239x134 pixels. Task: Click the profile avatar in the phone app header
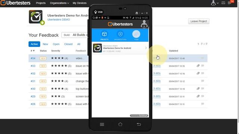[x=144, y=24]
